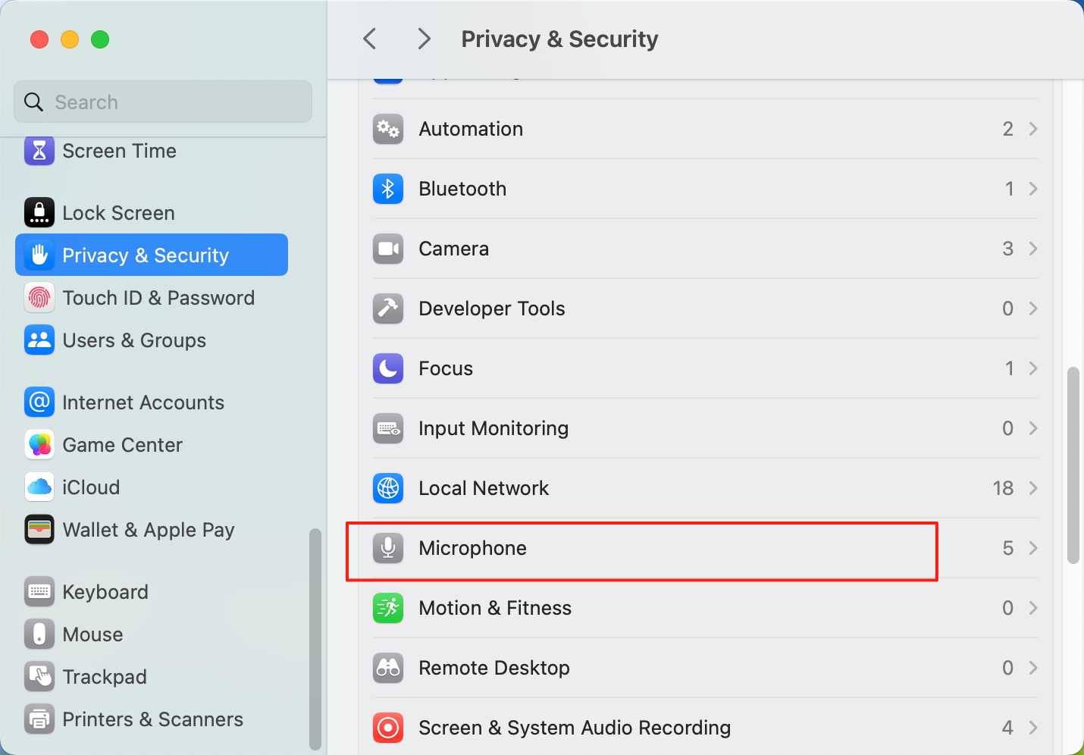Click the Automation gears icon

tap(388, 129)
